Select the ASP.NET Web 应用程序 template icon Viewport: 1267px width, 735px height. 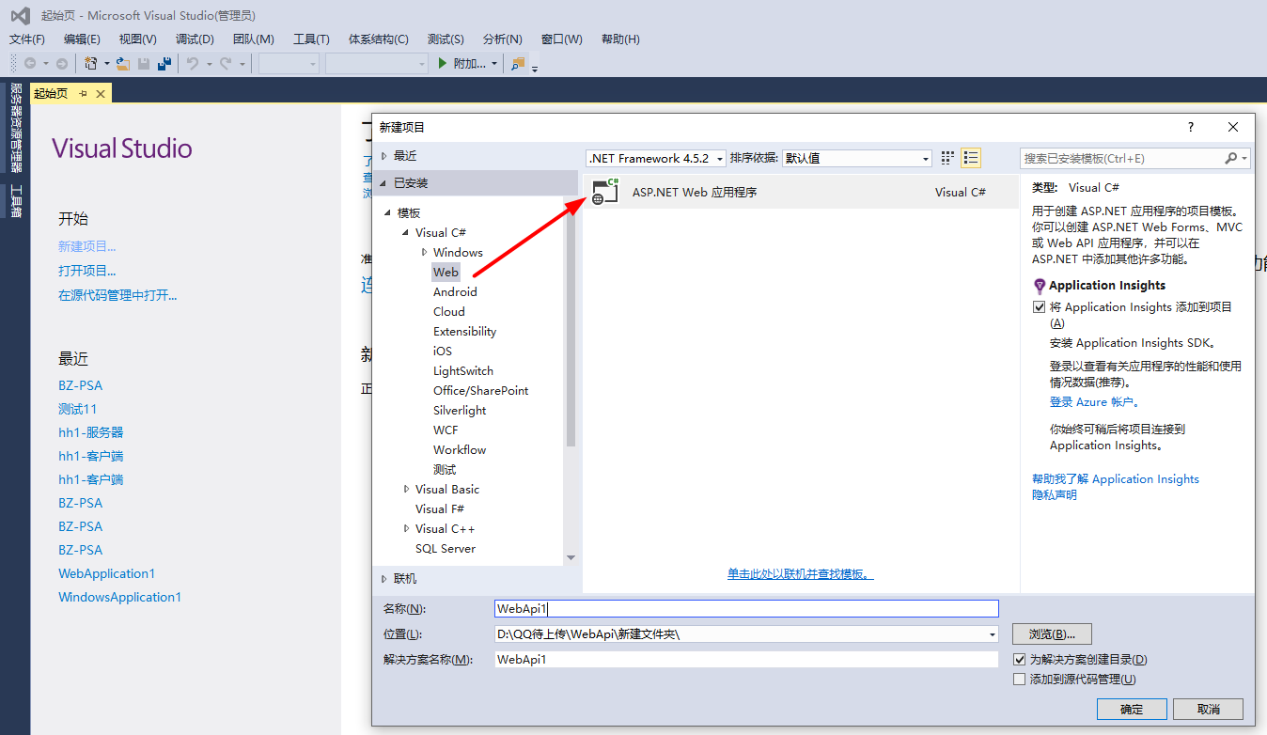[604, 190]
